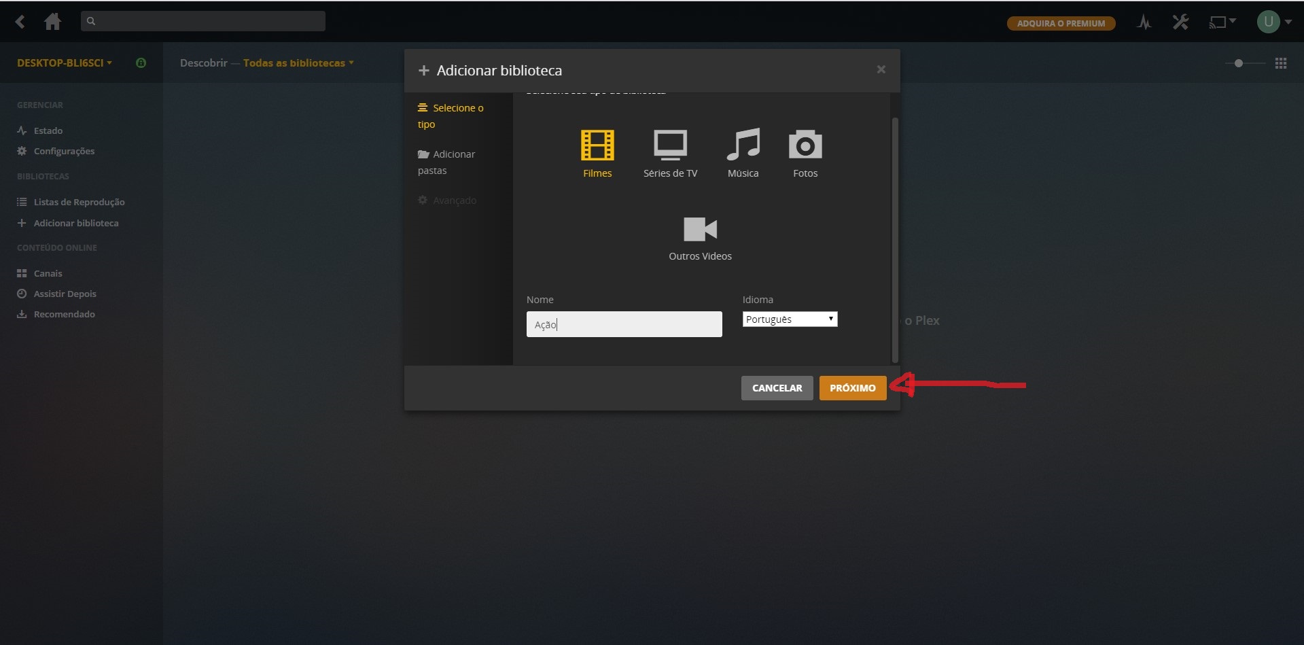Click the dialog's vertical scrollbar
Image resolution: width=1304 pixels, height=645 pixels.
895,240
